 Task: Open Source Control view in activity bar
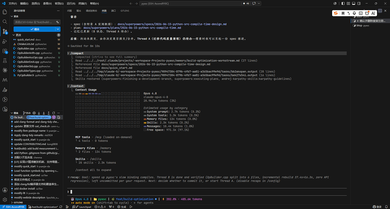[x=5, y=31]
